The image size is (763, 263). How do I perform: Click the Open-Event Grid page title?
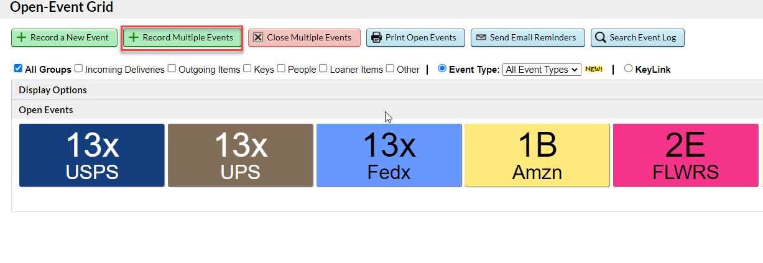click(62, 7)
